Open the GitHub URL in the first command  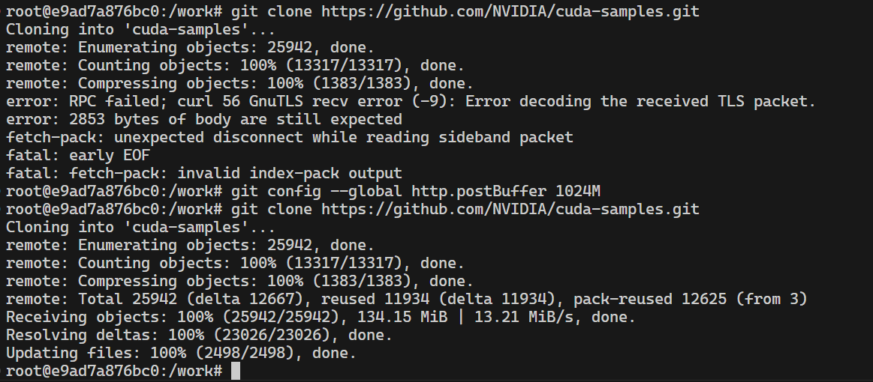point(510,11)
